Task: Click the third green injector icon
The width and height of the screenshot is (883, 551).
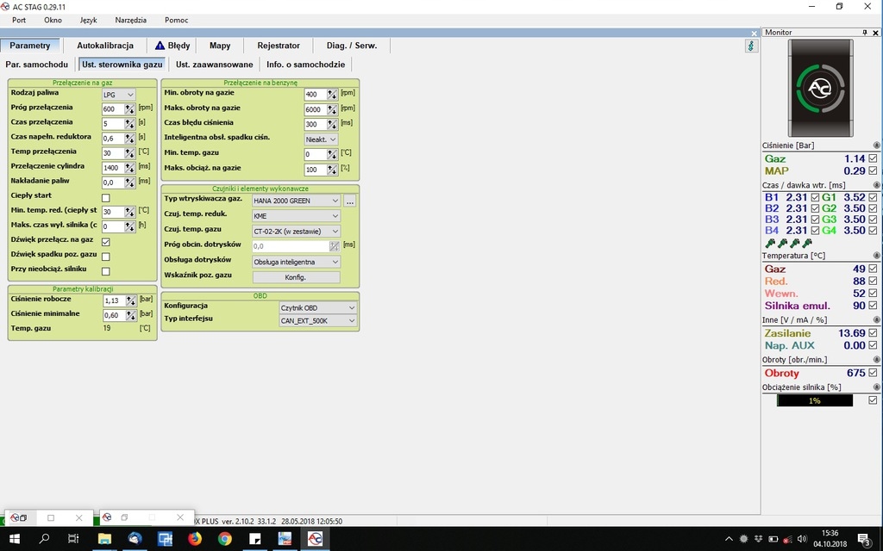Action: tap(794, 243)
